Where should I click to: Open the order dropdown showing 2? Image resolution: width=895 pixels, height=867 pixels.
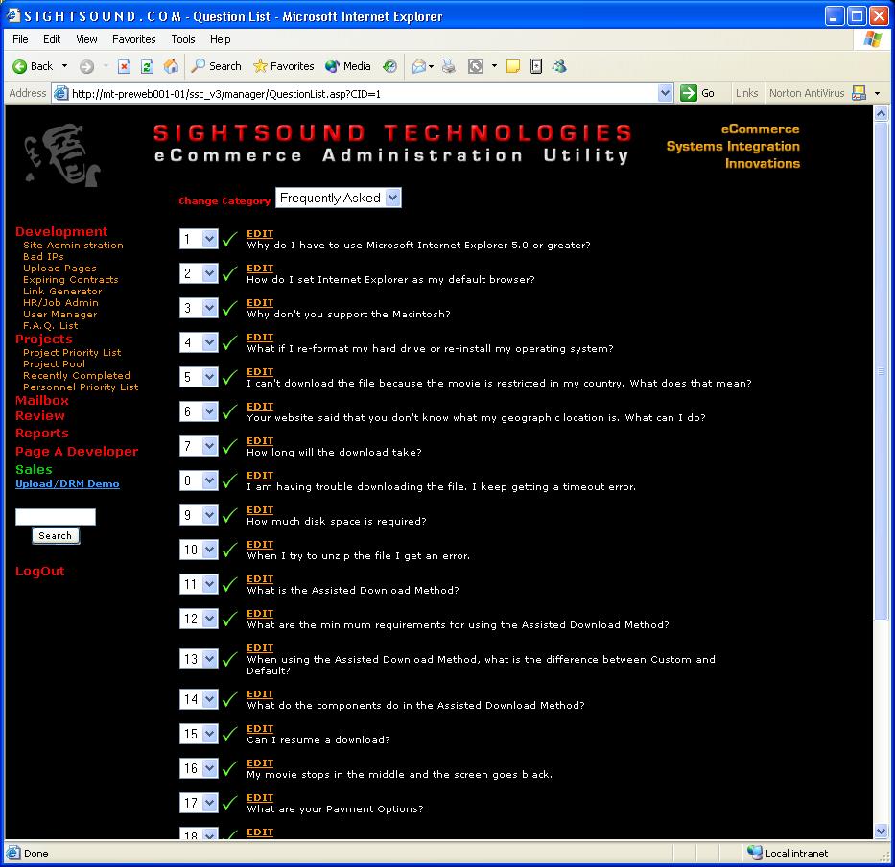pyautogui.click(x=199, y=273)
